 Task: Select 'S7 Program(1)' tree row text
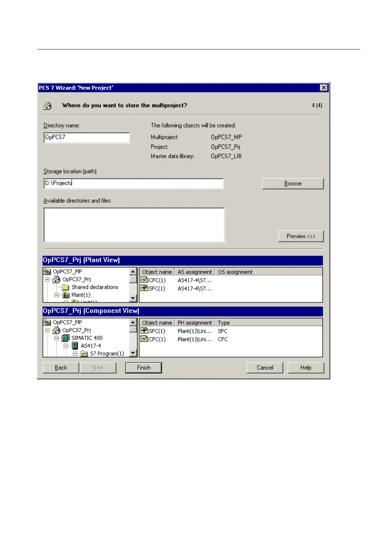point(107,353)
